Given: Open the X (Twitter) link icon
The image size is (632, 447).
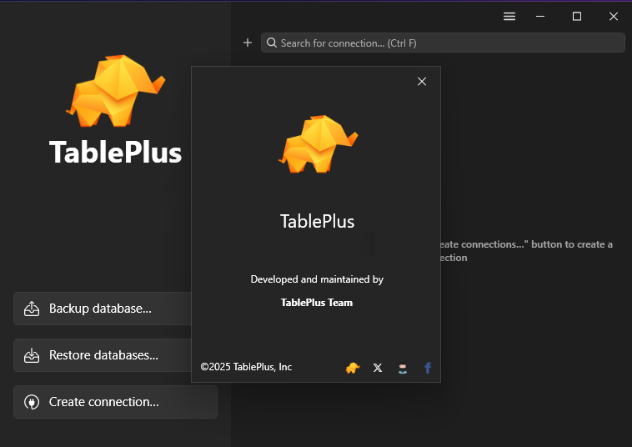Looking at the screenshot, I should coord(378,368).
